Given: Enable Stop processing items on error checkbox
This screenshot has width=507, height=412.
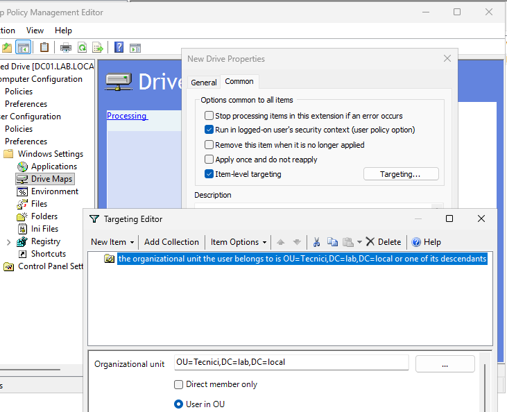Looking at the screenshot, I should (209, 116).
